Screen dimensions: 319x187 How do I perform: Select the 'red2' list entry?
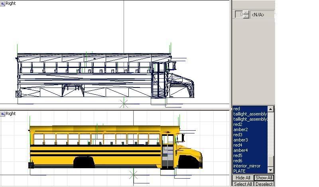(x=238, y=124)
